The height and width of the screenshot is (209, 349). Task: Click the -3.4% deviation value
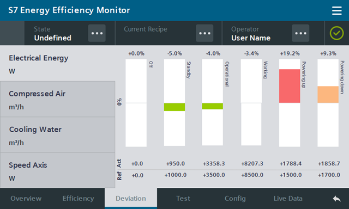pyautogui.click(x=251, y=53)
